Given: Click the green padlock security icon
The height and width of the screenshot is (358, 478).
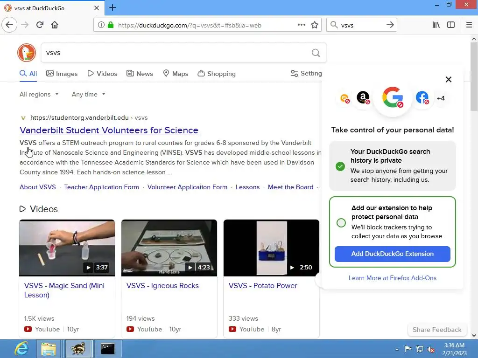Looking at the screenshot, I should (111, 25).
